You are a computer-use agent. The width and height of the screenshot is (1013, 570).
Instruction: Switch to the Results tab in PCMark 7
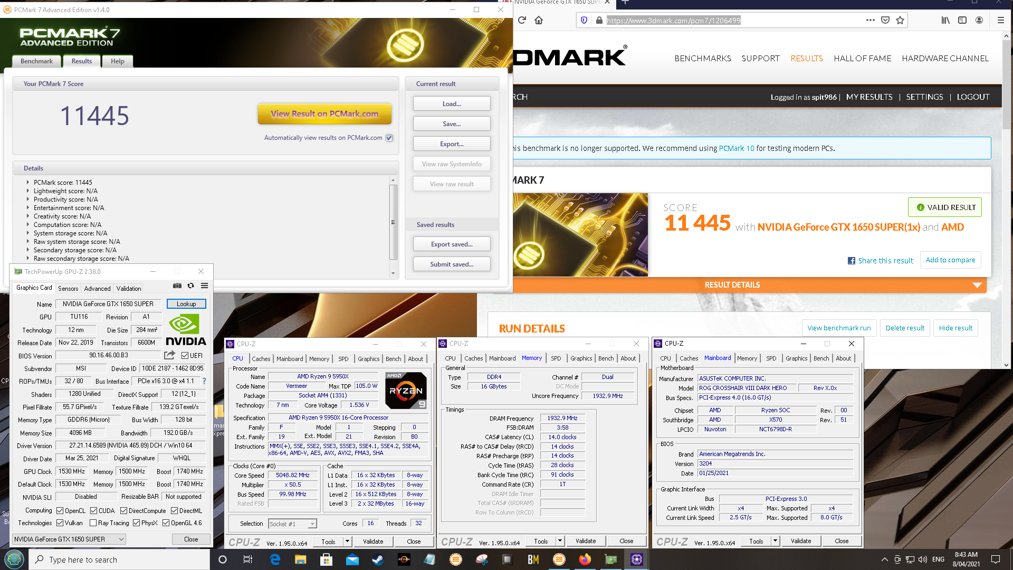tap(81, 61)
